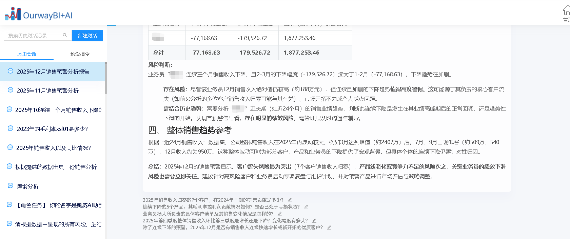Click the history list vertical scrollbar
This screenshot has width=570, height=239.
pyautogui.click(x=106, y=78)
